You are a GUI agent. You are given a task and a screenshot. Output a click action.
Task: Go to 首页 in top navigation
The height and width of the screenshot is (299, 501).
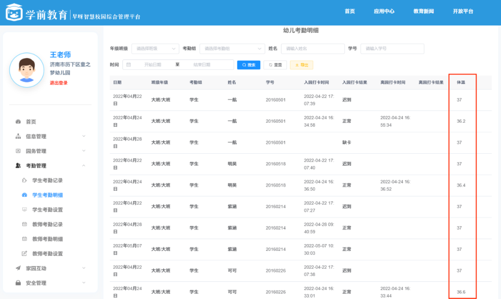click(350, 11)
